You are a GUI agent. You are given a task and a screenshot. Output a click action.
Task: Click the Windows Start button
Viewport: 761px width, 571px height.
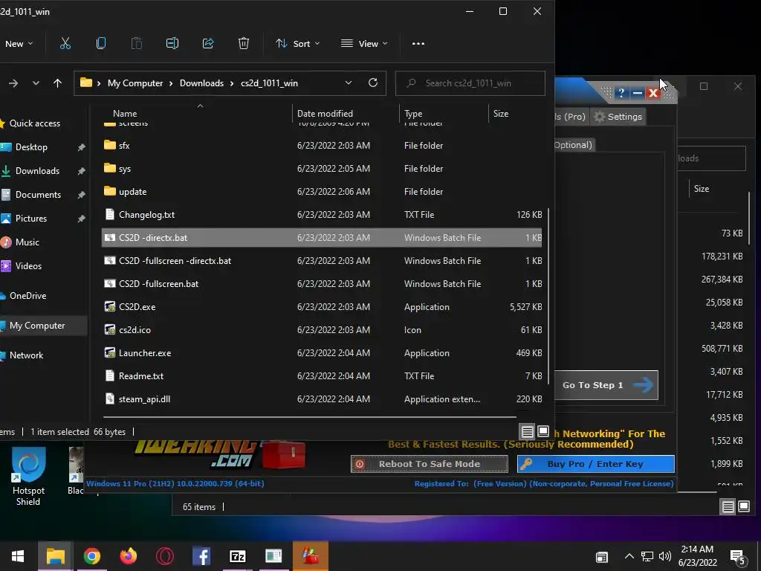coord(18,556)
